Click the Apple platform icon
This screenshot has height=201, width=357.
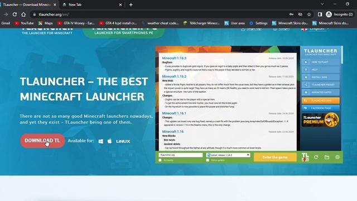pos(109,141)
